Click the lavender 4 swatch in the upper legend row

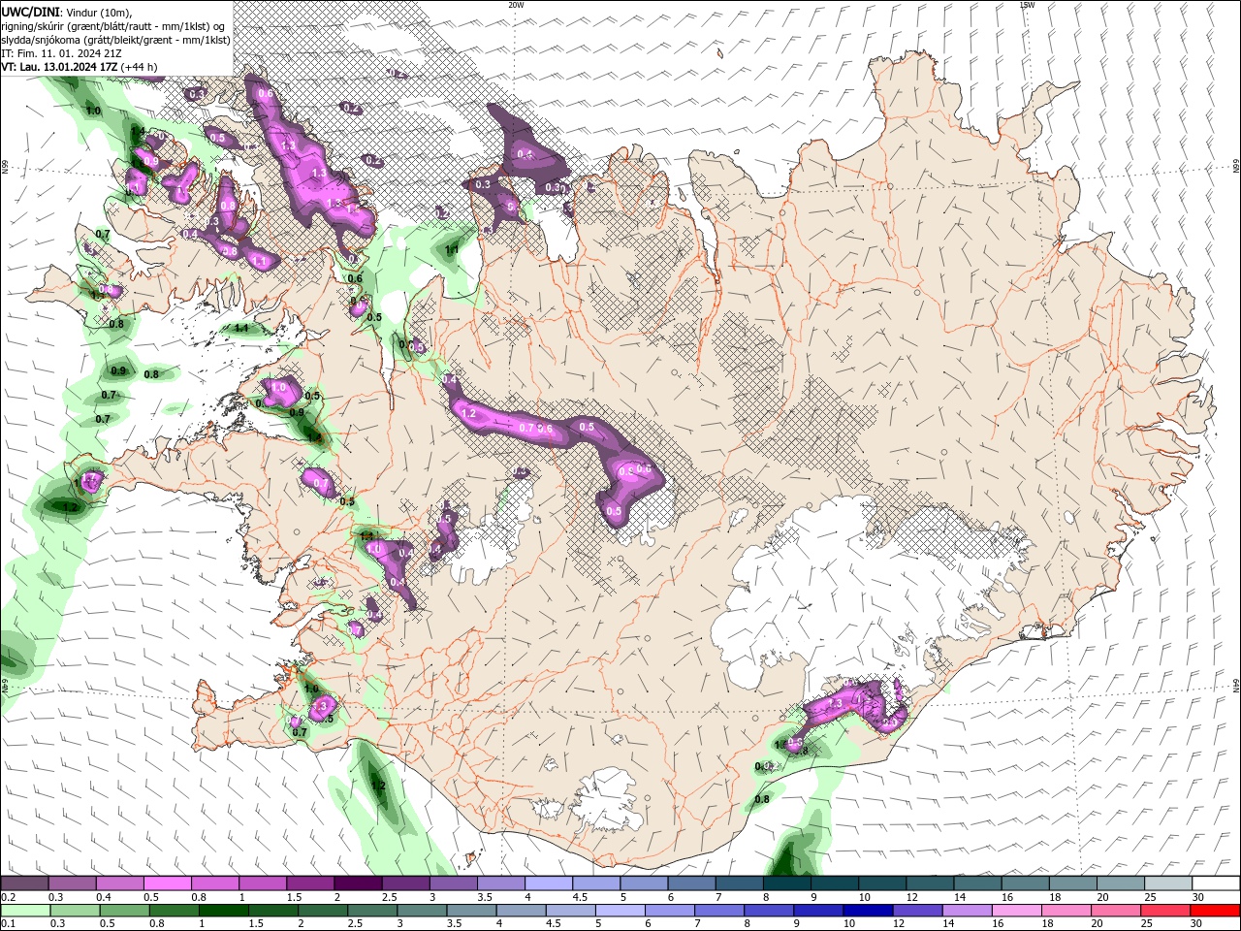point(549,883)
